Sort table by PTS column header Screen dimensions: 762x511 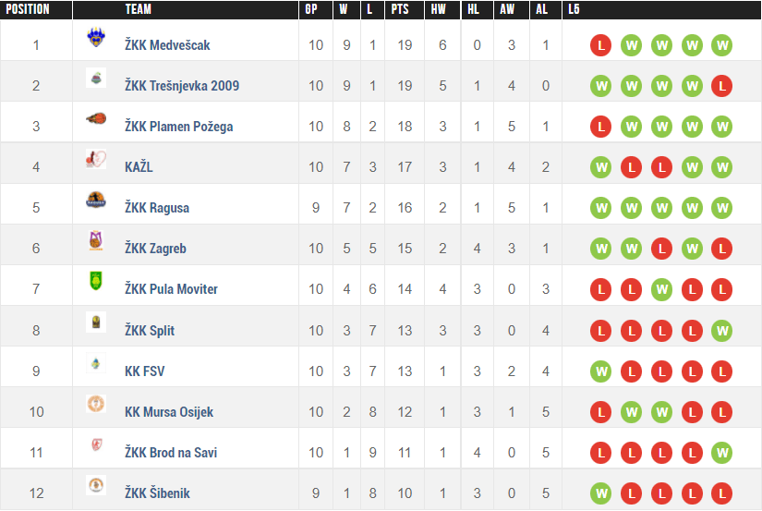pos(401,10)
